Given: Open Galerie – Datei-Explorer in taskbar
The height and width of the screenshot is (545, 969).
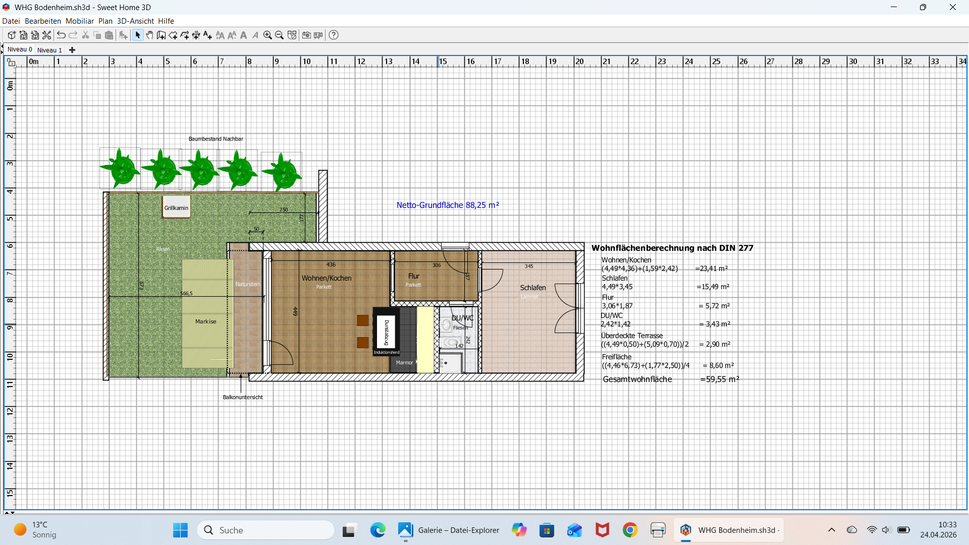Looking at the screenshot, I should click(449, 530).
